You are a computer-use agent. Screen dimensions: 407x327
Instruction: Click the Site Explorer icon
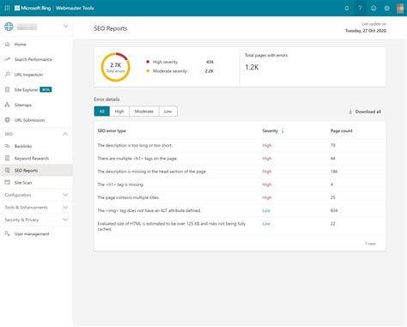click(8, 89)
